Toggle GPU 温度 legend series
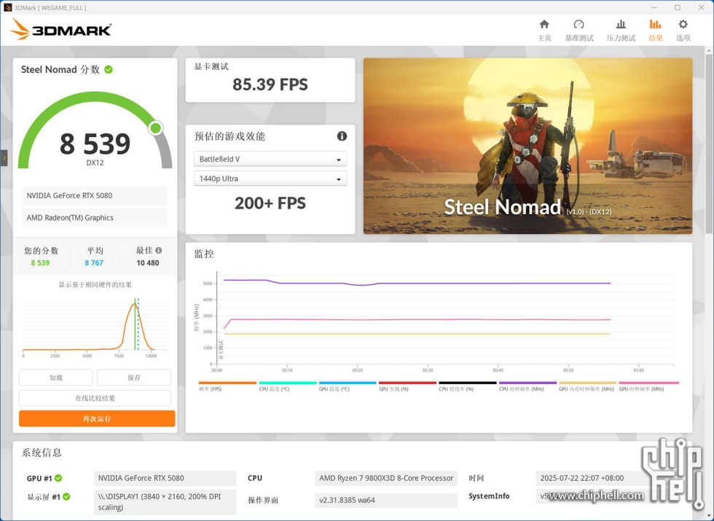This screenshot has width=714, height=521. tap(348, 387)
